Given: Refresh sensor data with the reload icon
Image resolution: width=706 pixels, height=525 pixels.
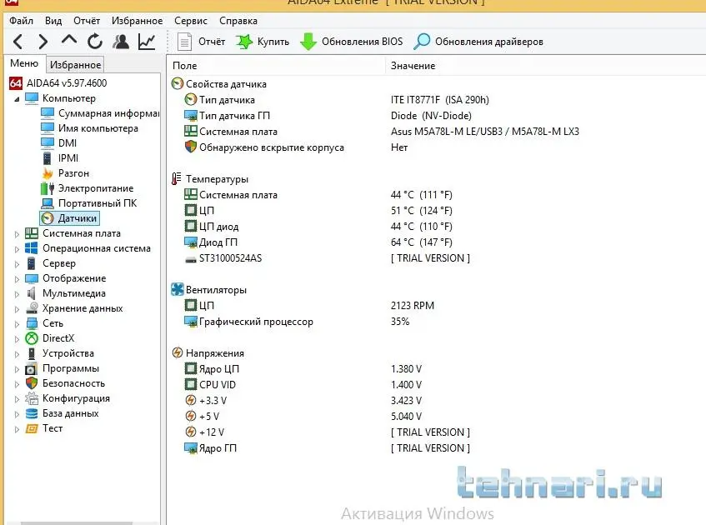Looking at the screenshot, I should (95, 42).
